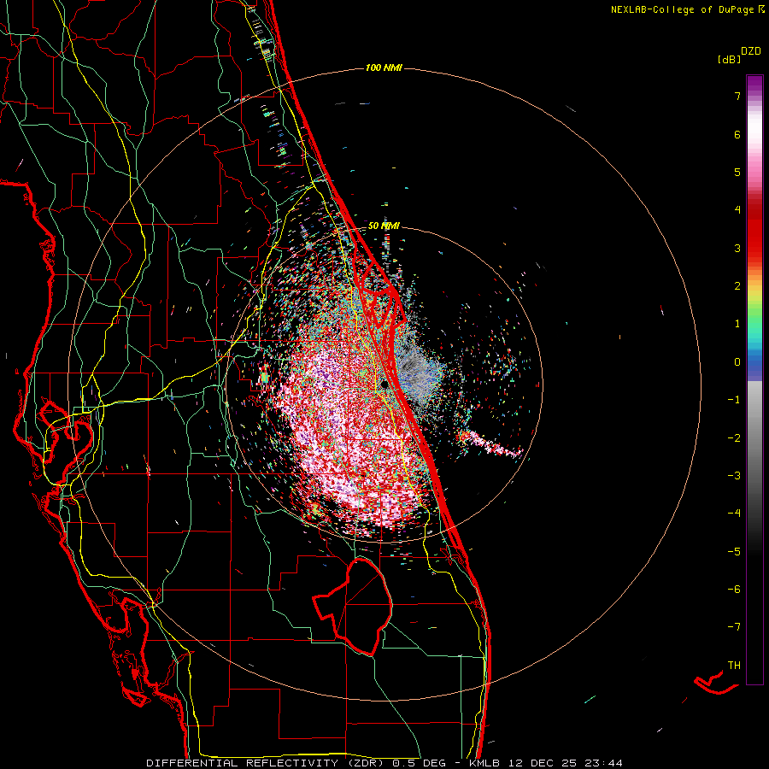
Task: Click the -7 value on the color scale
Action: click(x=734, y=627)
